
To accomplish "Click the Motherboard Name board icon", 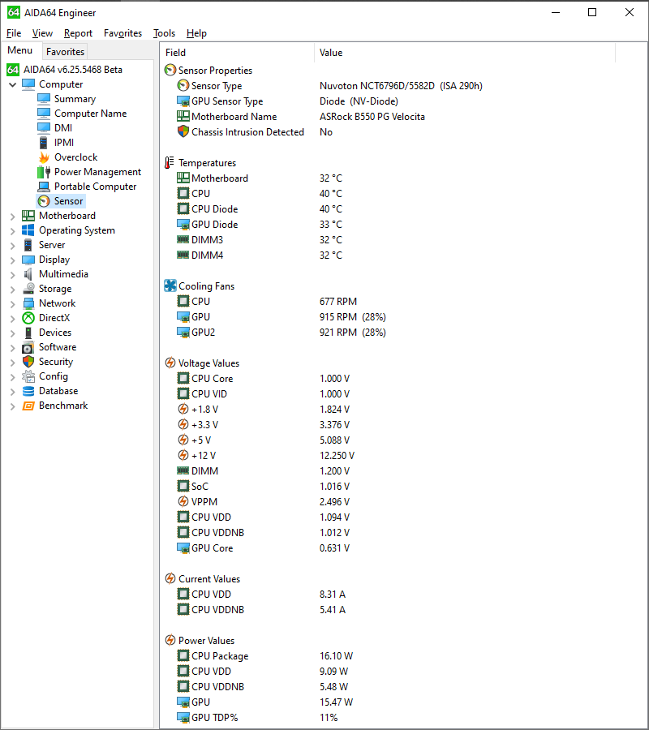I will pyautogui.click(x=183, y=116).
